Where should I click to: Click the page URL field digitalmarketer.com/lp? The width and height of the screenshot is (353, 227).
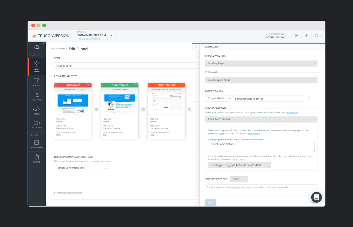269,98
